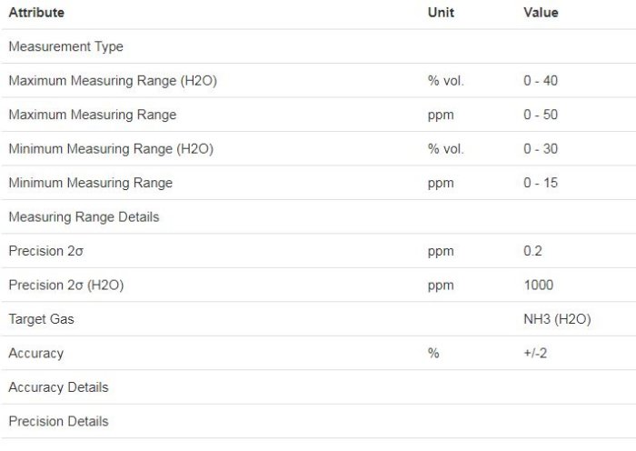This screenshot has width=636, height=451.
Task: Click the Unit column header
Action: (441, 13)
